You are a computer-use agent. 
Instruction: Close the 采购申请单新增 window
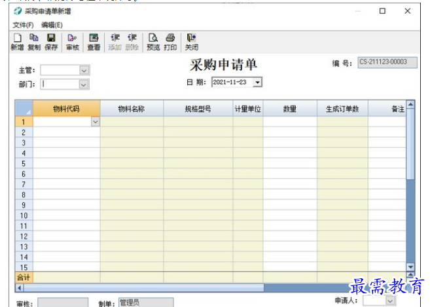(408, 11)
